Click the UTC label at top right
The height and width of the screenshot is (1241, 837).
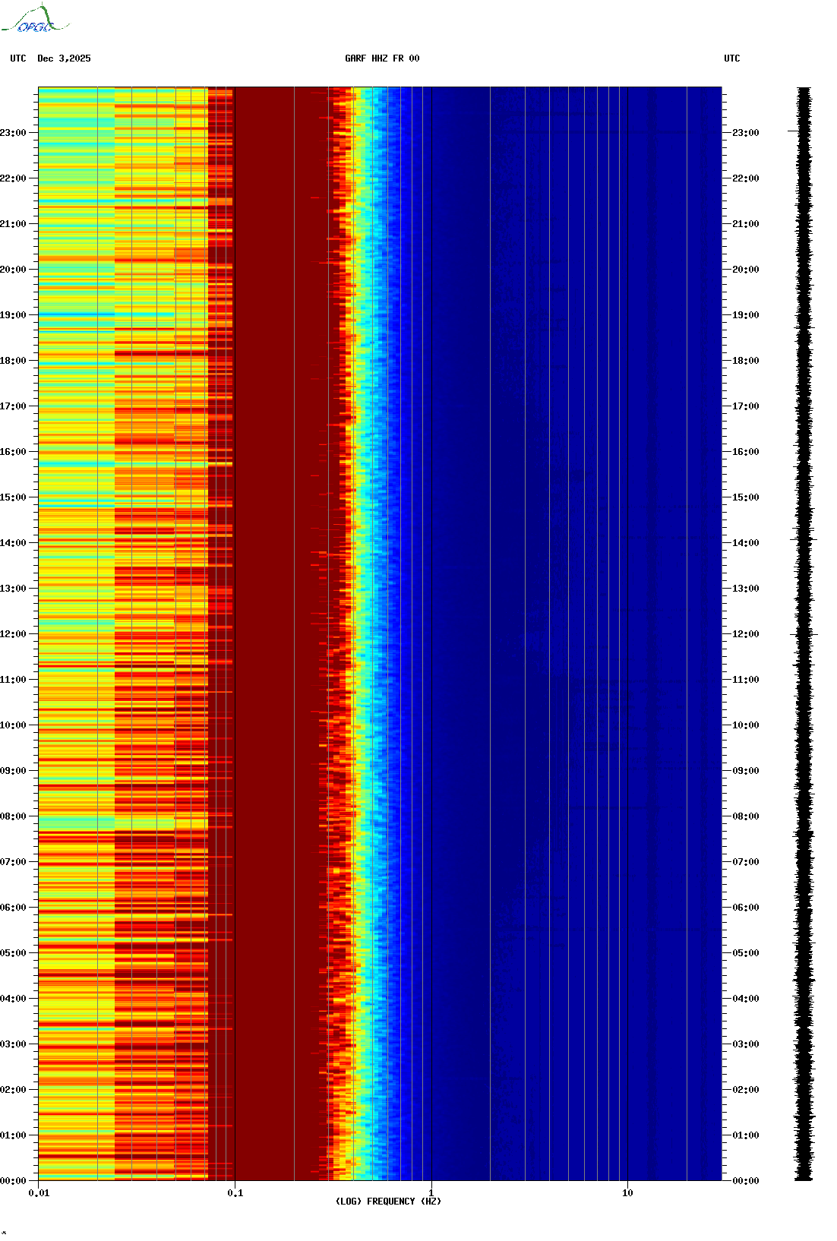point(731,58)
